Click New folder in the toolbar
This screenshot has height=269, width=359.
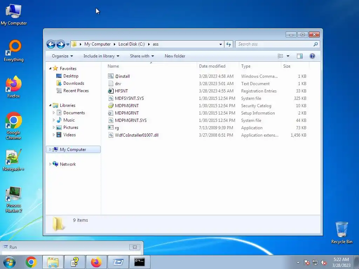[x=175, y=56]
